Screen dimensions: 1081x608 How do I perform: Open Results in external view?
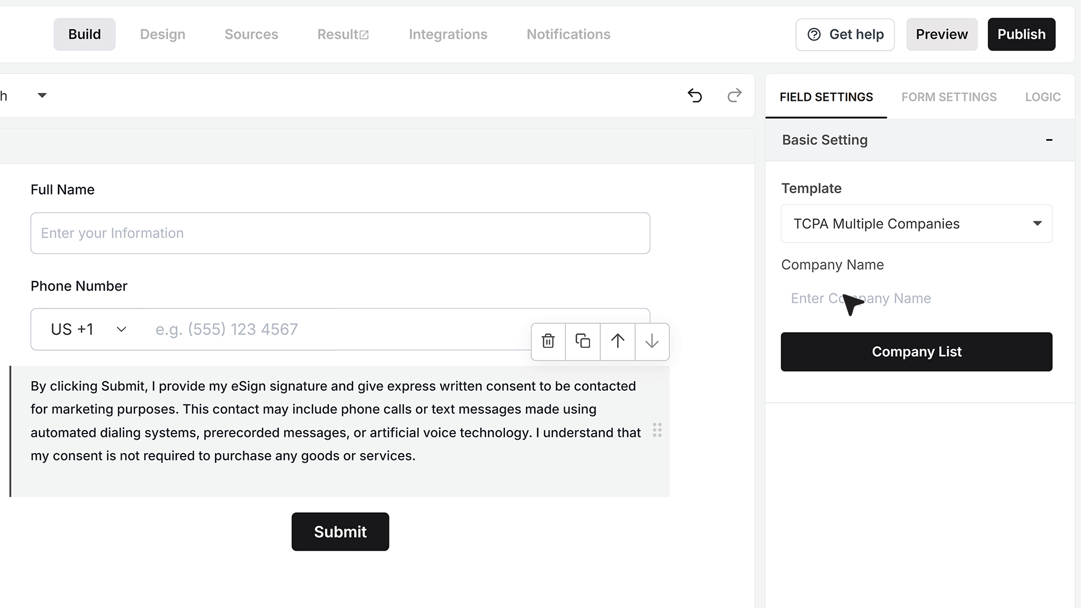[x=343, y=34]
